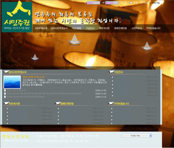
Task: Select 기억하겠습니다 in the navigation bar
Action: (153, 28)
